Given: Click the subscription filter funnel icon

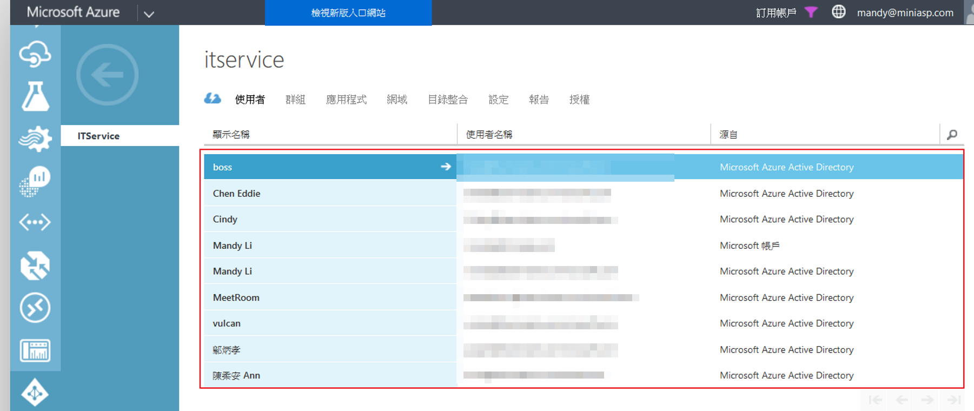Looking at the screenshot, I should click(811, 12).
